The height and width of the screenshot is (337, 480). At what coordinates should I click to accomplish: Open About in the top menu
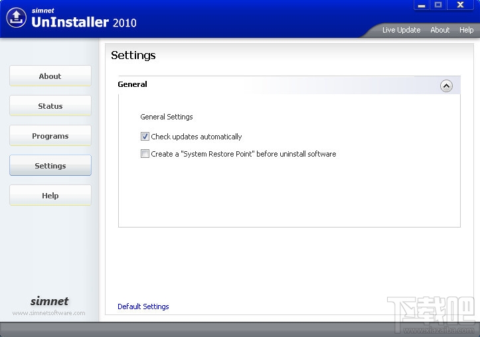440,30
